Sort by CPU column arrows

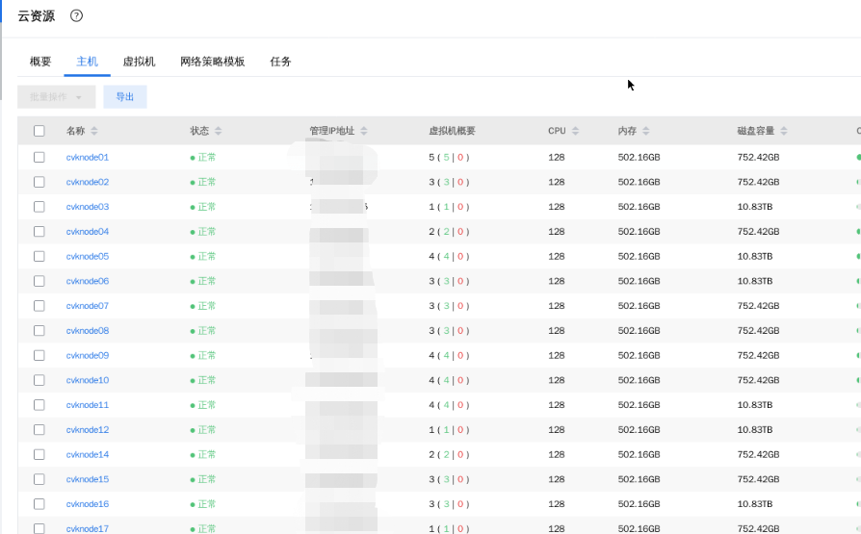click(x=575, y=131)
